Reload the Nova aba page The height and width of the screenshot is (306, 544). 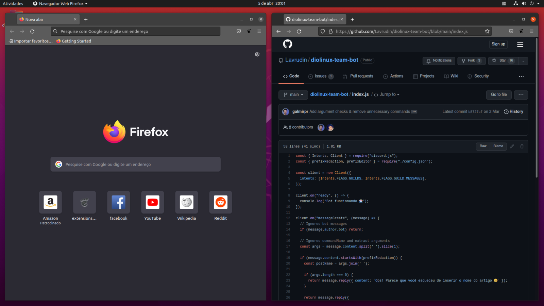tap(32, 31)
